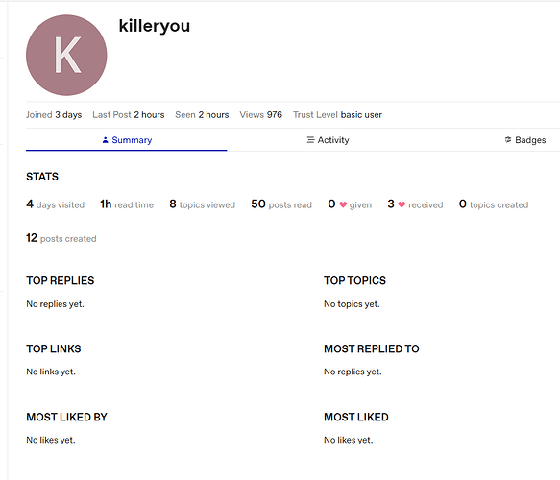Screen dimensions: 560x480
Task: Click the Trust Level basic user text
Action: (337, 115)
